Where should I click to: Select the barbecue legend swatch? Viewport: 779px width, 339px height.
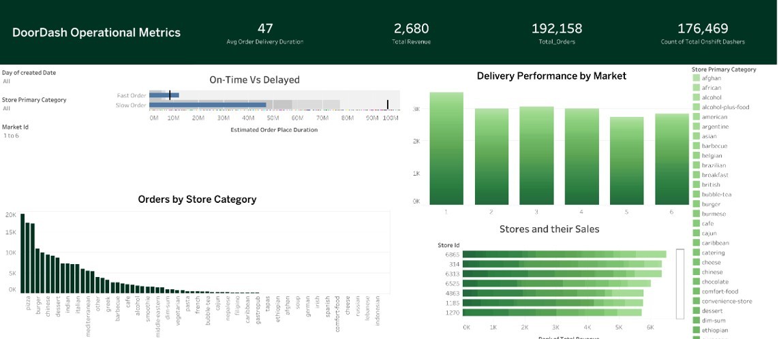(696, 146)
